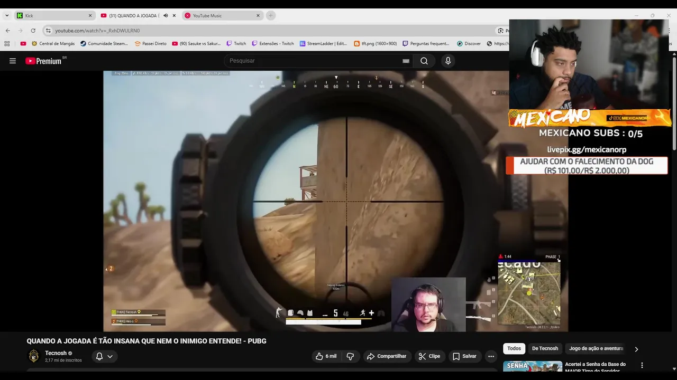Screen dimensions: 677x380
Task: Switch to the YouTube Music tab
Action: coord(222,15)
